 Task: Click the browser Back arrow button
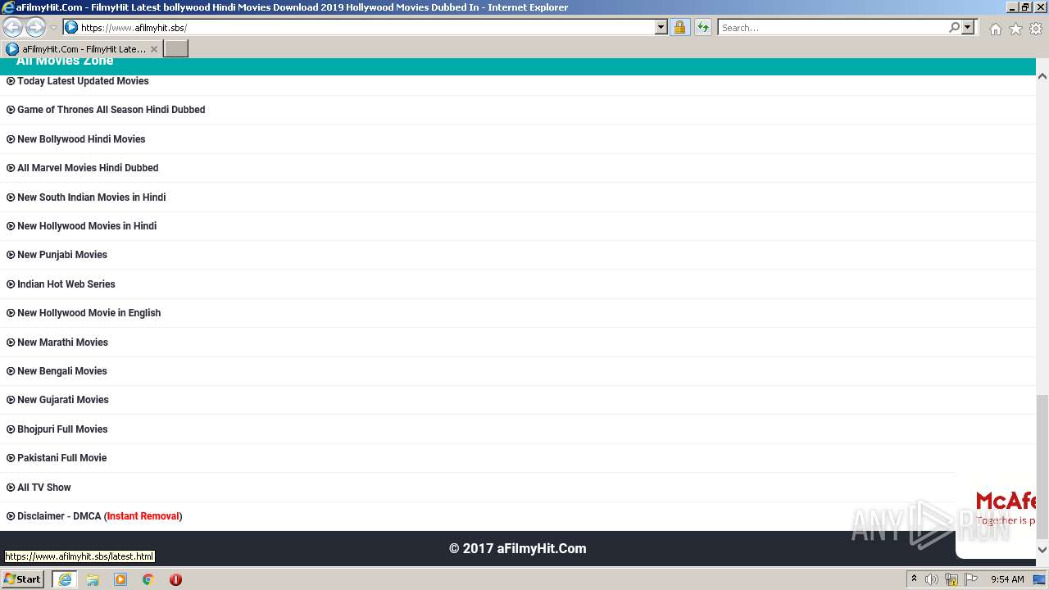(12, 27)
